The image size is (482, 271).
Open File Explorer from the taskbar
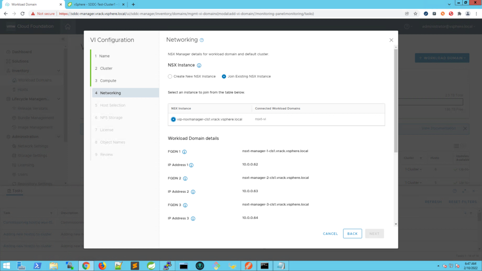[54, 266]
